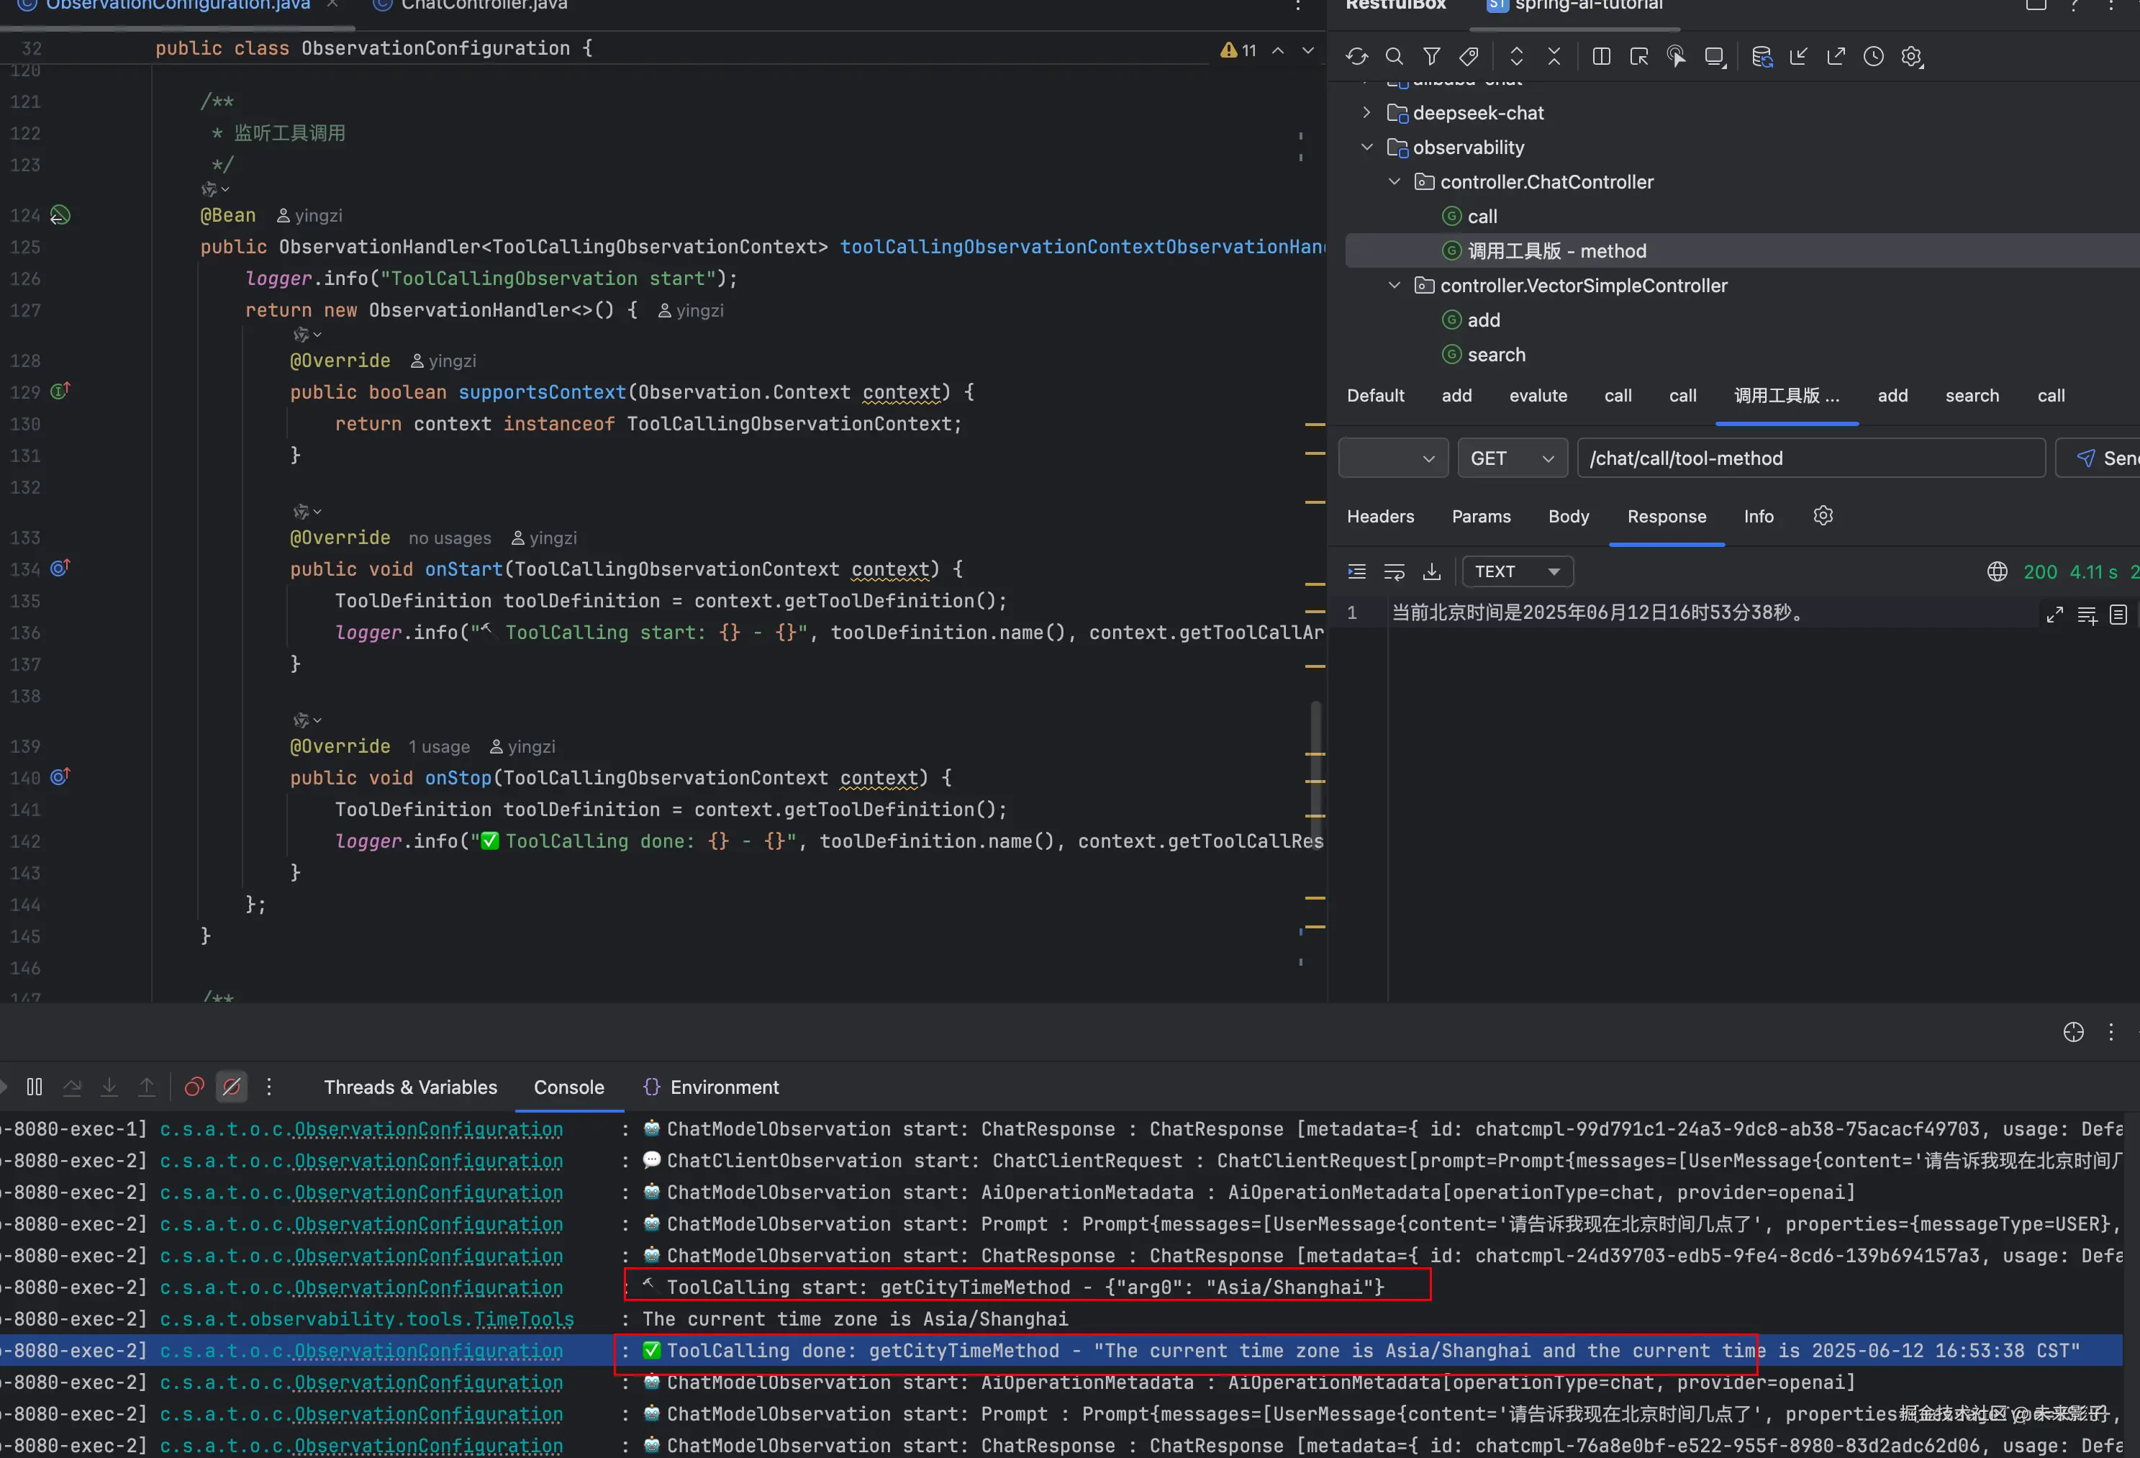Open view breakpoints icon

pyautogui.click(x=194, y=1087)
